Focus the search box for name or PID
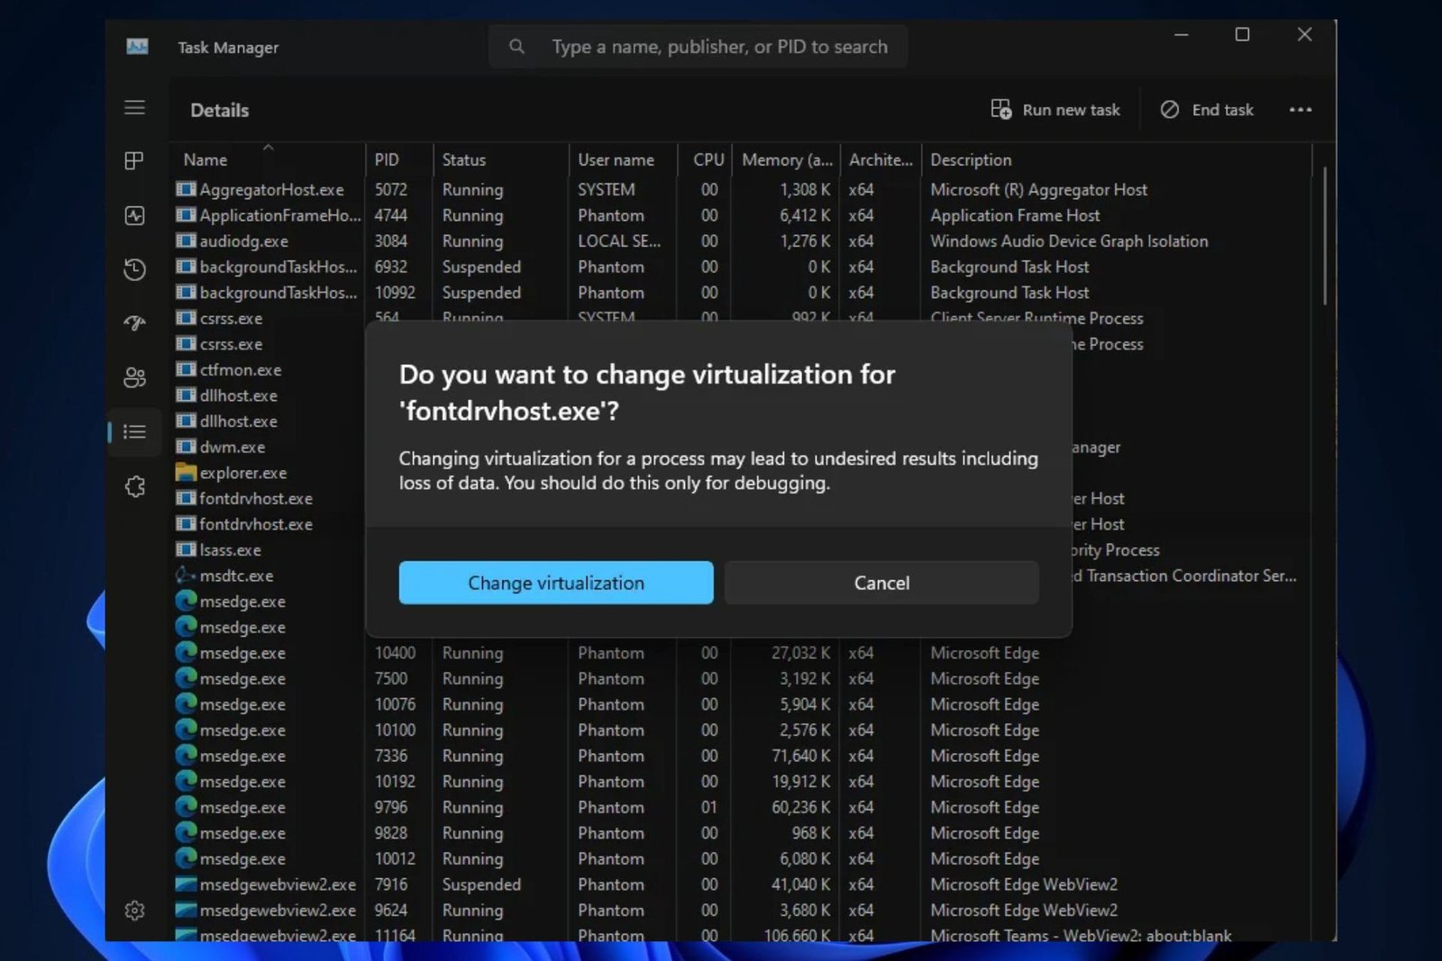 698,47
